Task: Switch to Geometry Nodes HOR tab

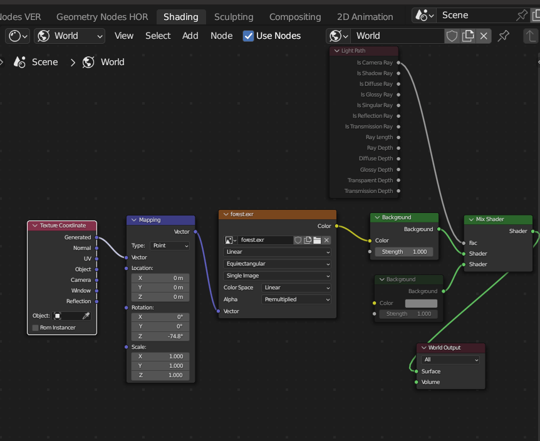Action: (102, 17)
